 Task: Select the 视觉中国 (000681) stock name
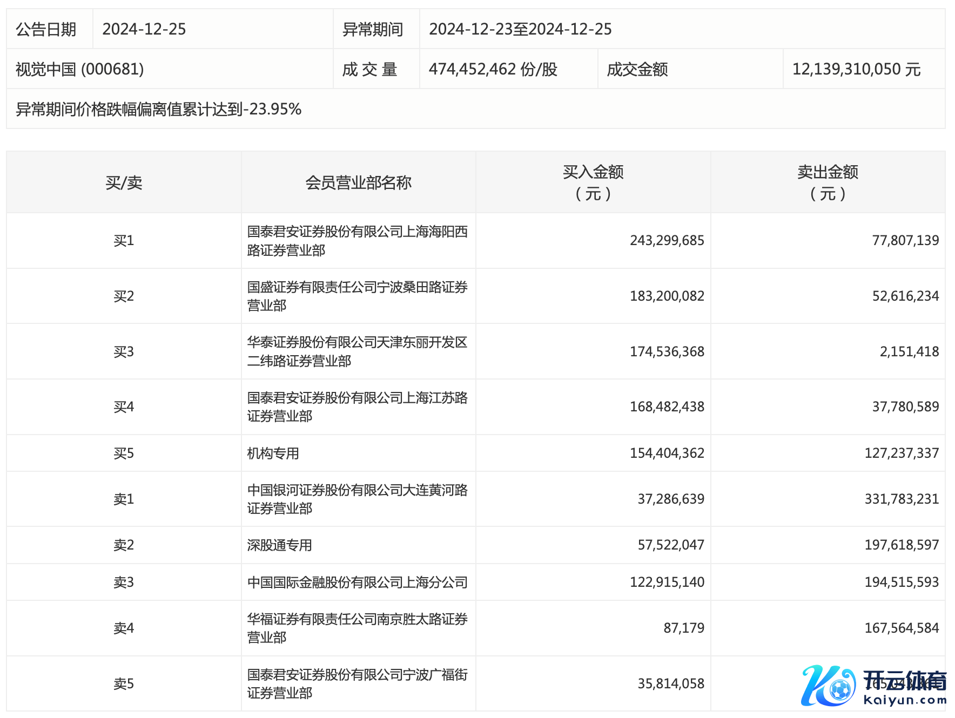click(80, 69)
